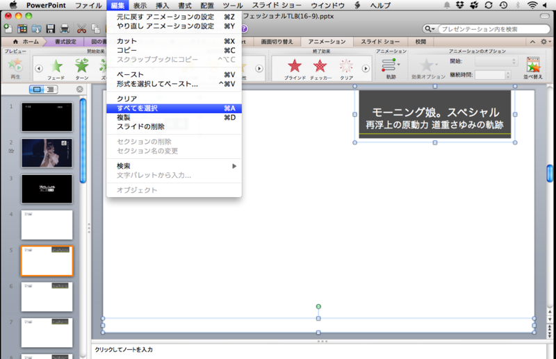Switch to outline view in pane

pyautogui.click(x=50, y=90)
